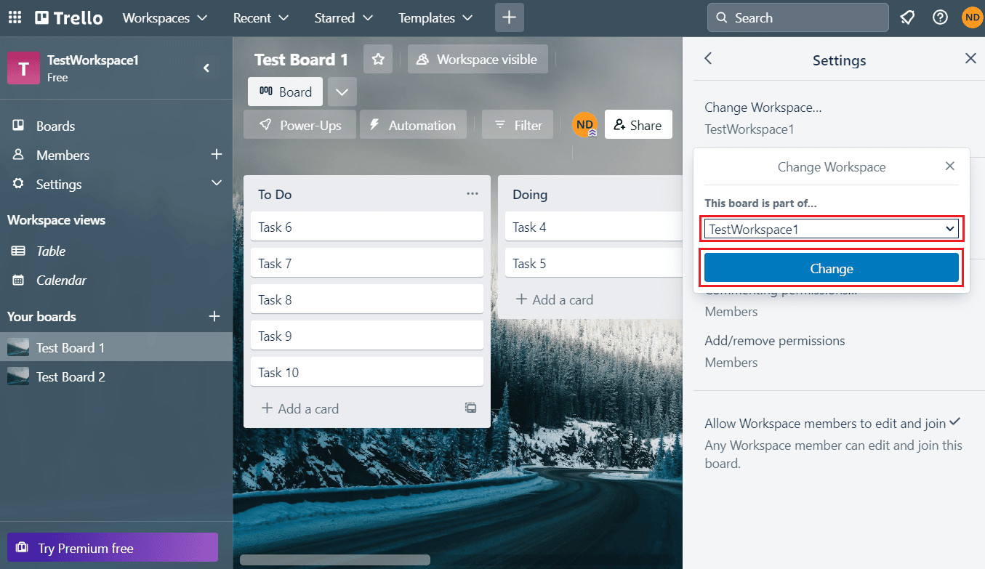
Task: Click the Search field
Action: click(797, 17)
